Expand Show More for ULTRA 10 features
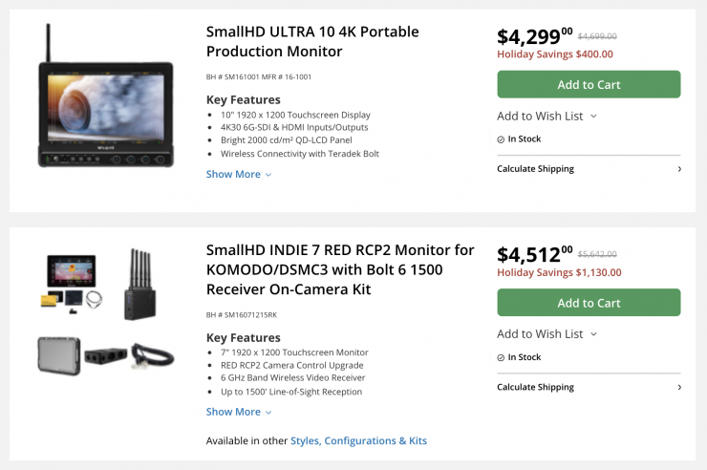The height and width of the screenshot is (470, 707). (233, 174)
